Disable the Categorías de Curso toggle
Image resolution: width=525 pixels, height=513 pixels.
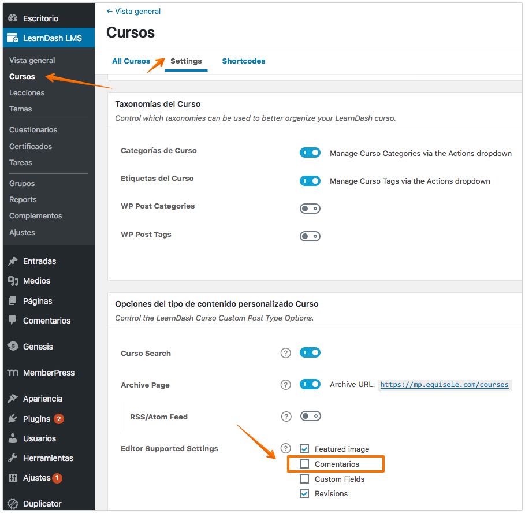[x=310, y=153]
